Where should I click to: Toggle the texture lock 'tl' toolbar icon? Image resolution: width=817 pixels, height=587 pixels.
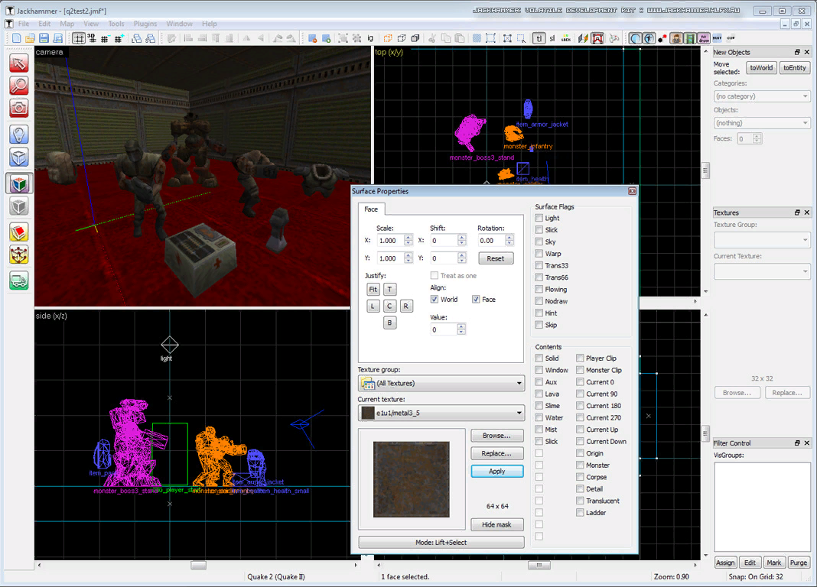pos(539,38)
